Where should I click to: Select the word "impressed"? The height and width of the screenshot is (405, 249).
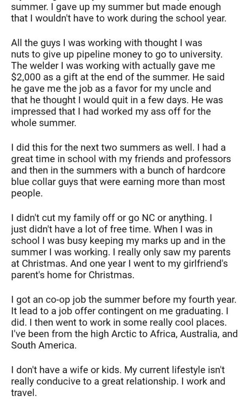point(31,111)
